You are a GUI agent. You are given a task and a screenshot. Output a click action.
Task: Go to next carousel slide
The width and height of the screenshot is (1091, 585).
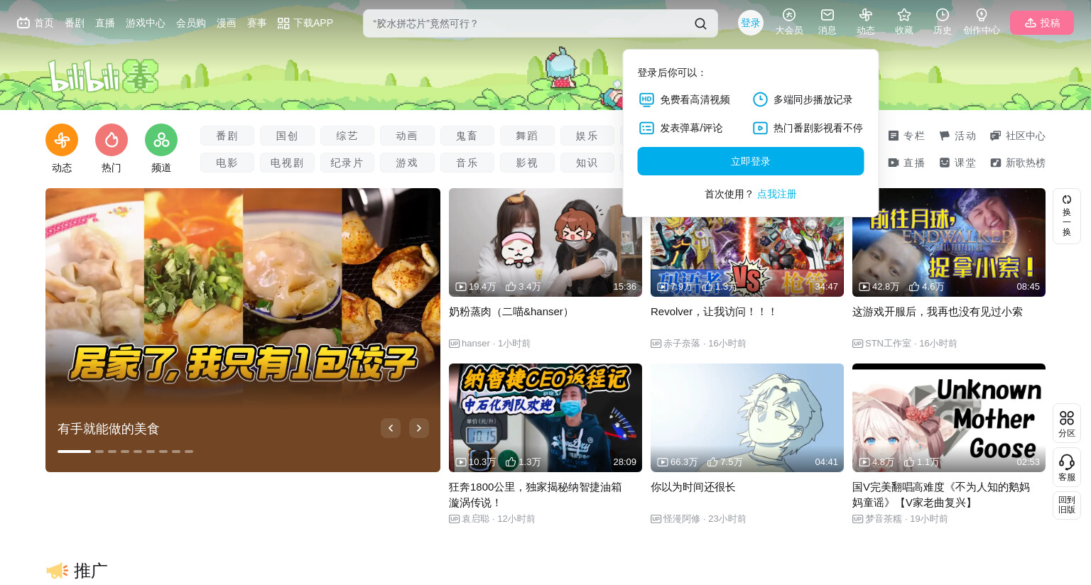tap(419, 428)
